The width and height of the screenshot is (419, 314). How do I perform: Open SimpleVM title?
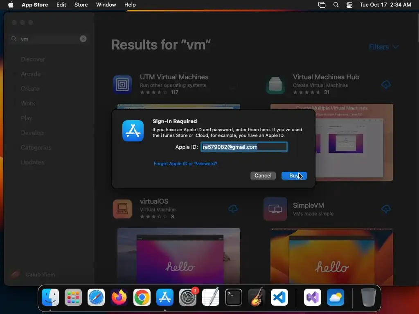[309, 205]
